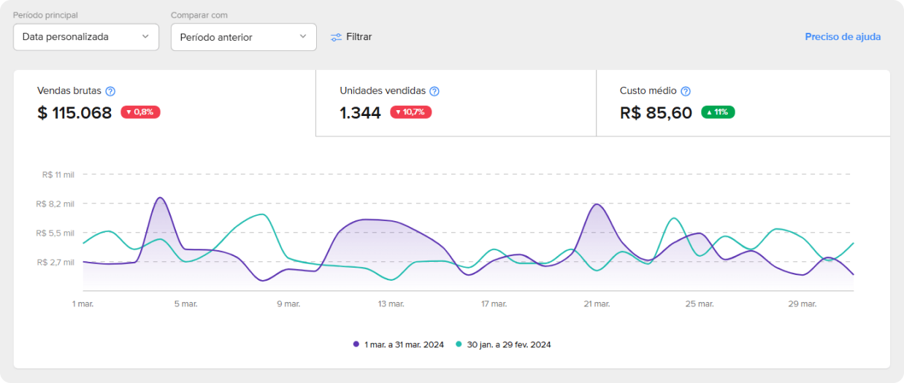Viewport: 904px width, 383px height.
Task: Click the chevron in the Data personalizada box
Action: point(145,36)
